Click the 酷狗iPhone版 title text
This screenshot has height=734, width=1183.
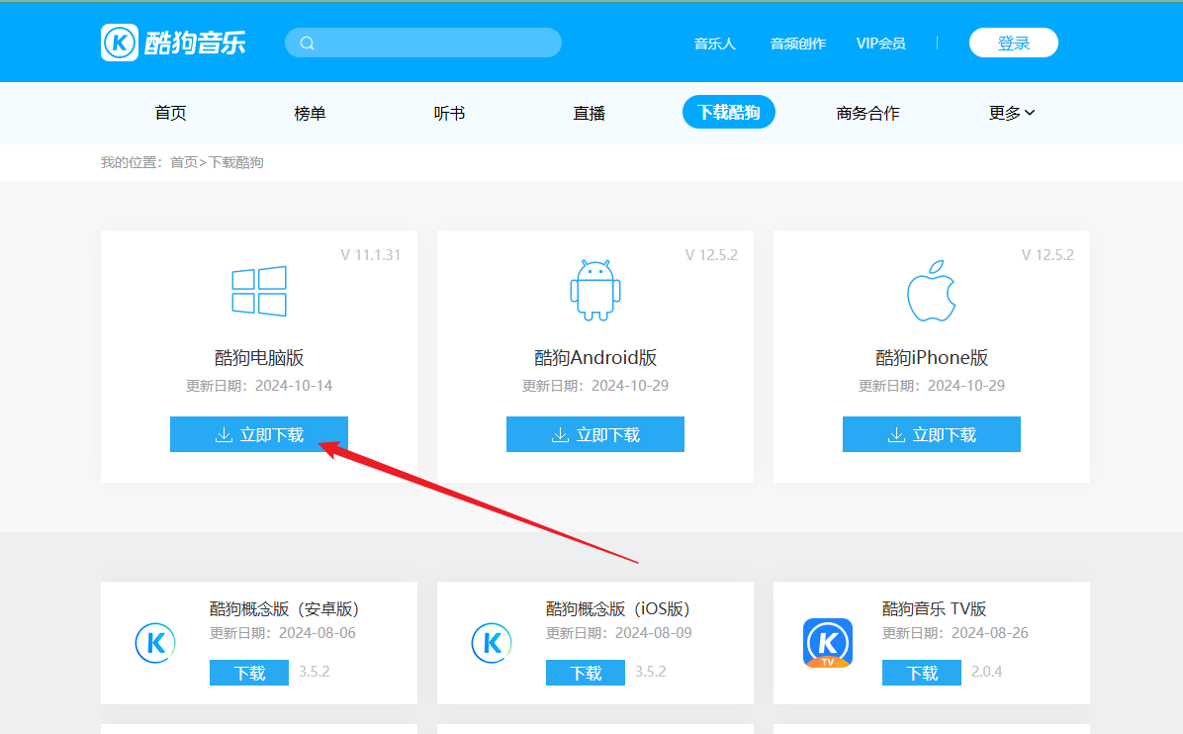[931, 357]
